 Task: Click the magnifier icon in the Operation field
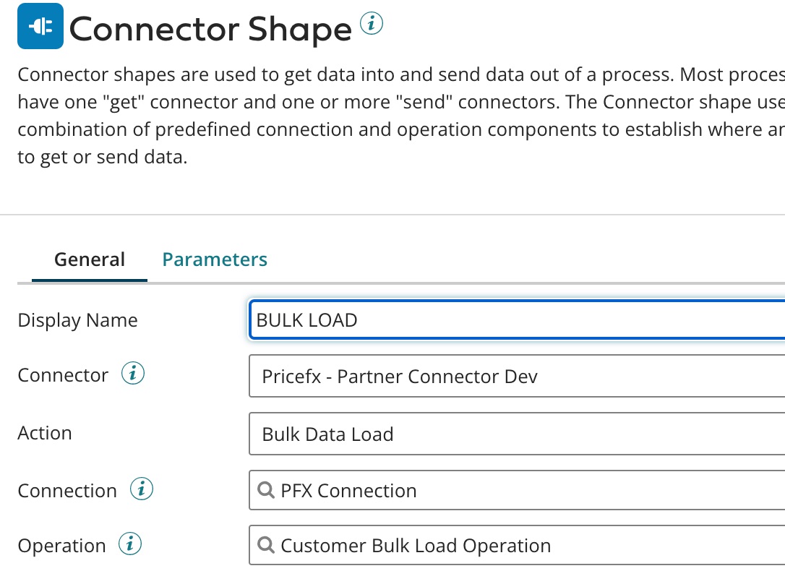(x=265, y=545)
